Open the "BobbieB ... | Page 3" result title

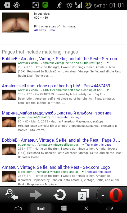point(61,140)
